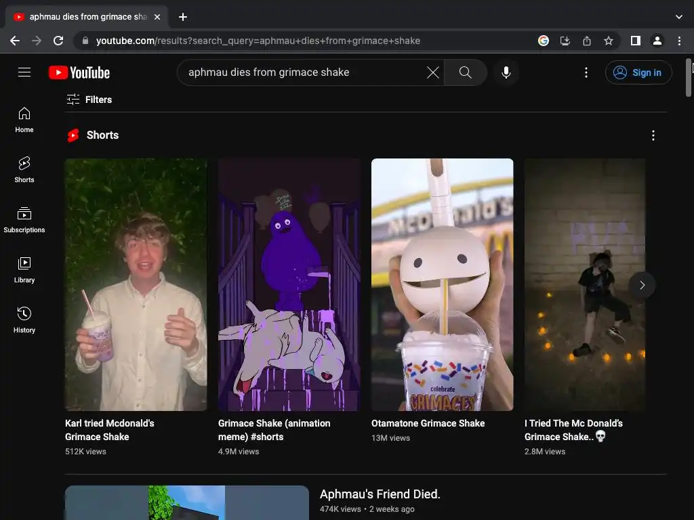Reload the page with refresh icon
Screen dimensions: 694x520
pyautogui.click(x=58, y=41)
